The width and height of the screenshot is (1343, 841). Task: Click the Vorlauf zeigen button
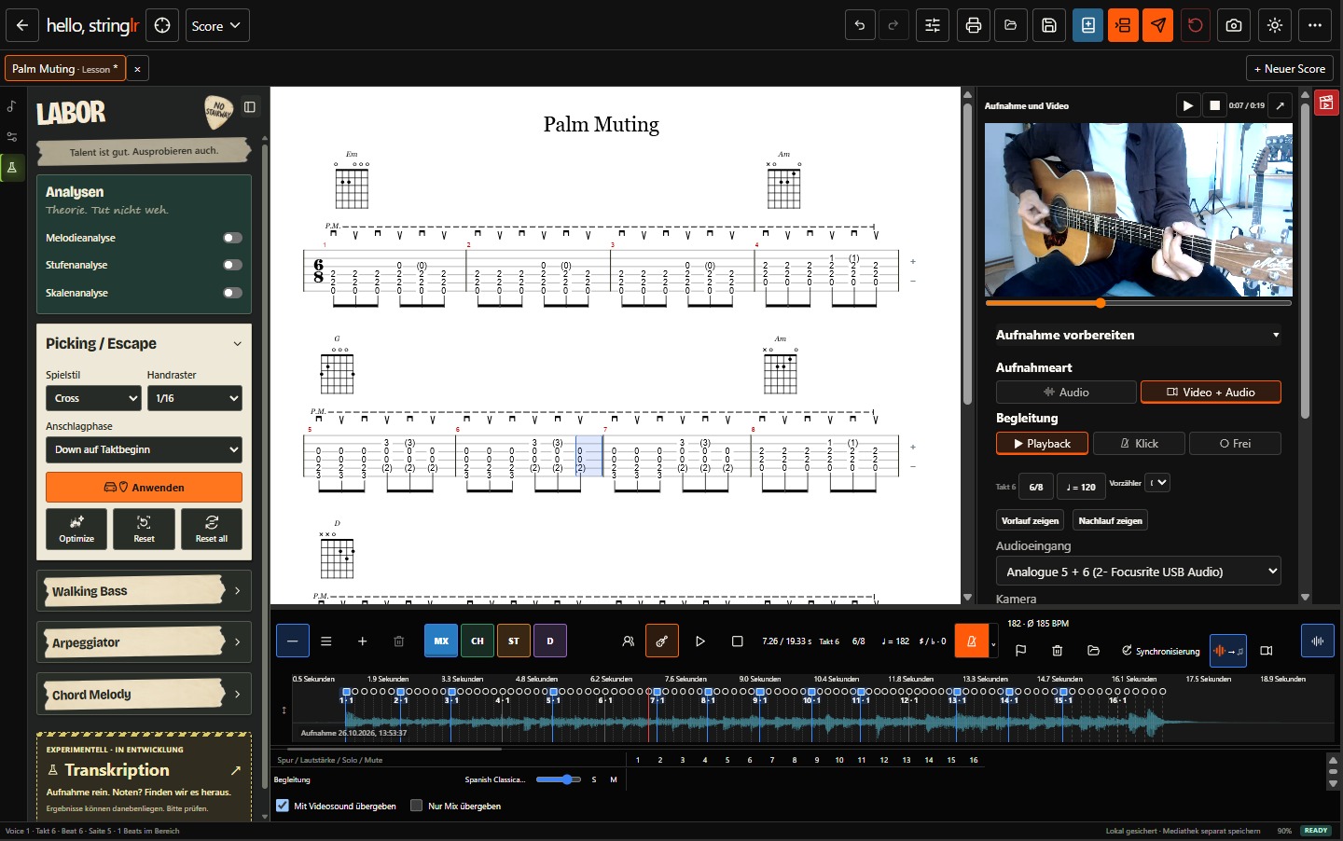pos(1030,520)
